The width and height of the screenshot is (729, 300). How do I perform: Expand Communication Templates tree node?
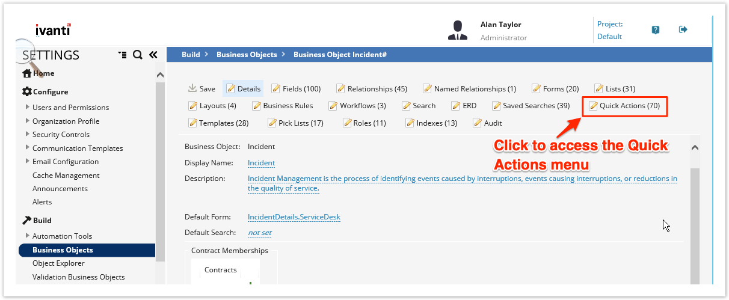pos(28,148)
